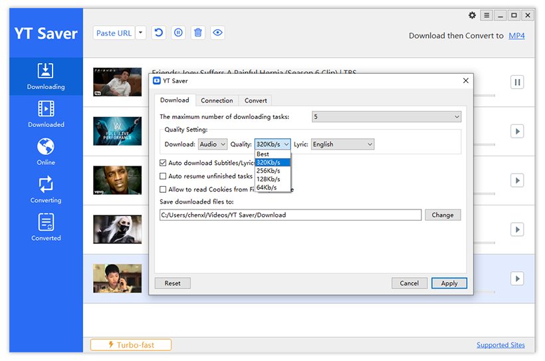Enable Allow to read Cookies checkbox
Viewport: 545px width, 361px height.
tap(163, 189)
